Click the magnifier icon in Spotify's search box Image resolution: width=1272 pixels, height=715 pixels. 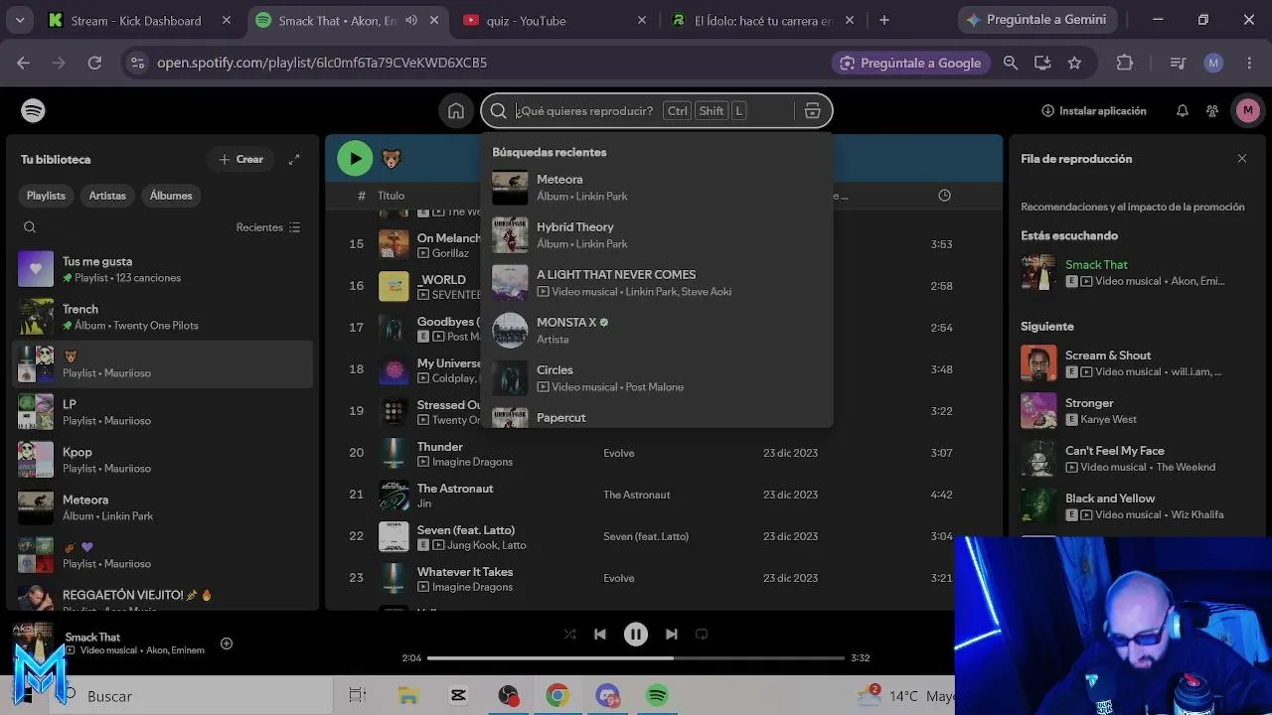[499, 111]
